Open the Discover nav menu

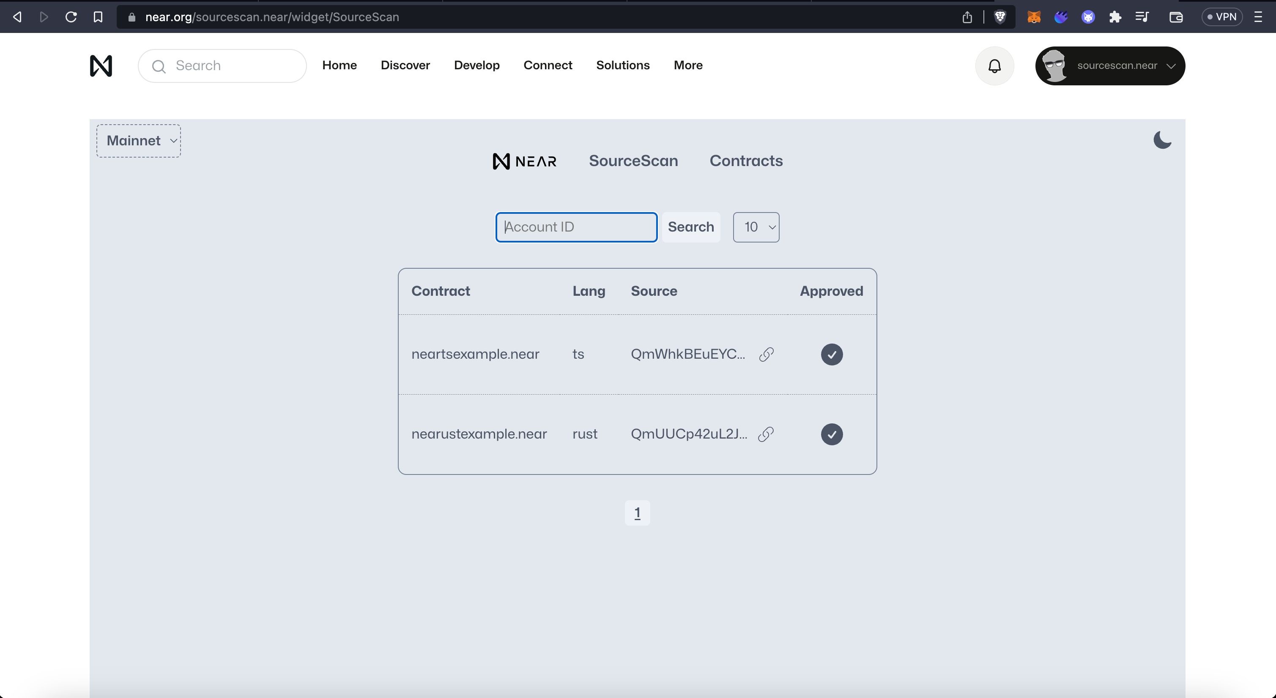(x=405, y=65)
